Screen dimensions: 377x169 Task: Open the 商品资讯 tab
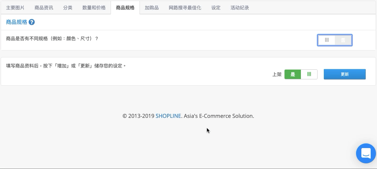click(44, 8)
